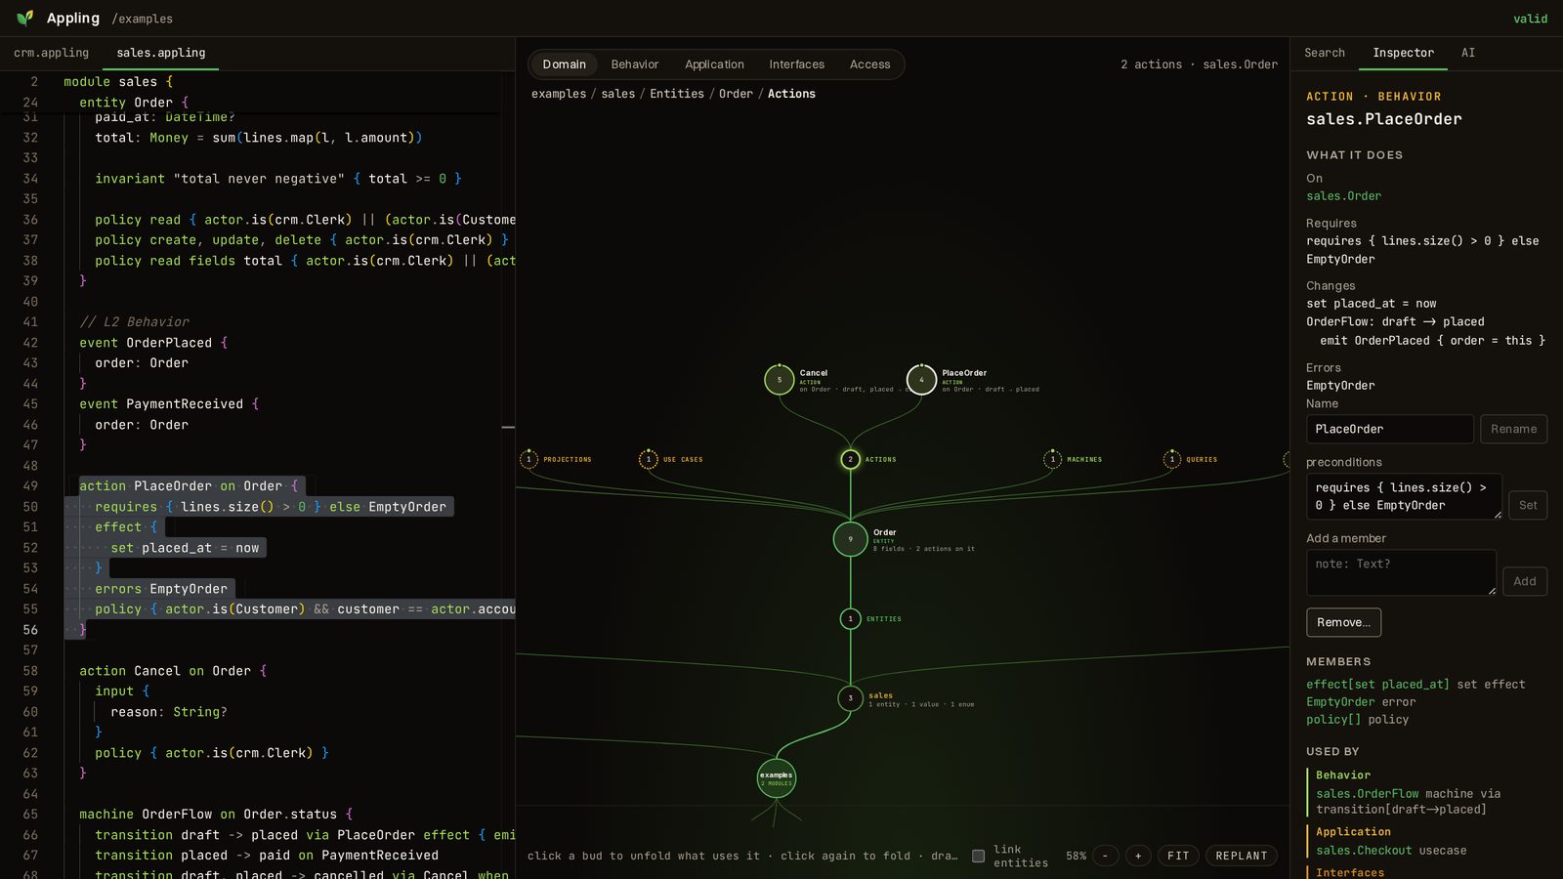Unfold the Machines bud
Viewport: 1563px width, 879px height.
pyautogui.click(x=1053, y=459)
